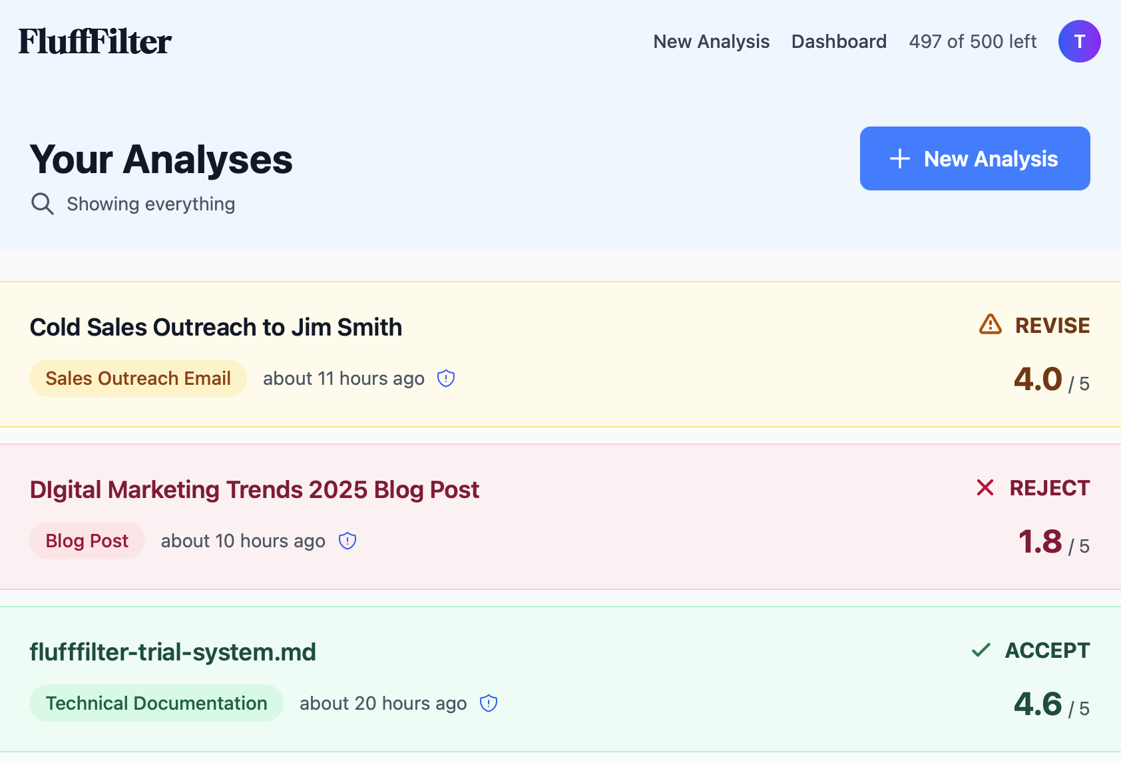Click the shield icon on the flufffilter-trial-system.md row

(488, 703)
